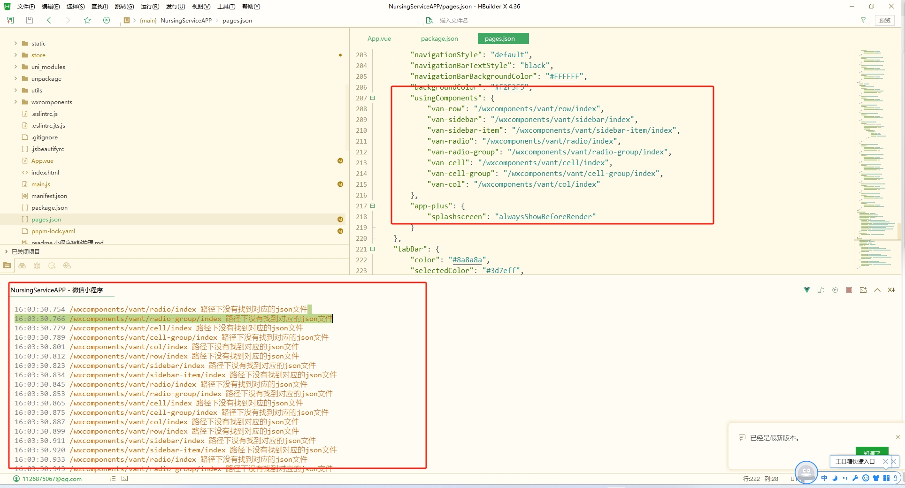
Task: Select the pages.json editor tab
Action: click(x=503, y=38)
